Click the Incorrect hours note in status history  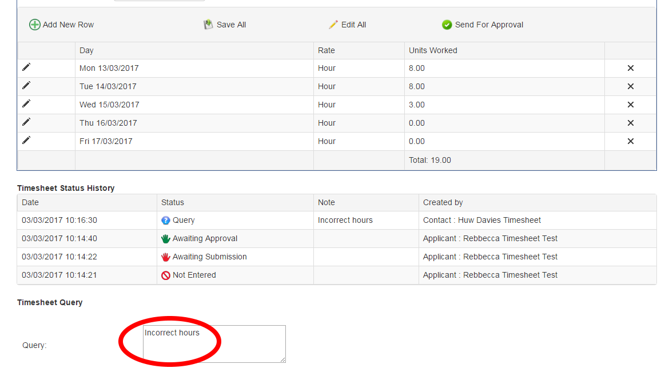click(345, 221)
